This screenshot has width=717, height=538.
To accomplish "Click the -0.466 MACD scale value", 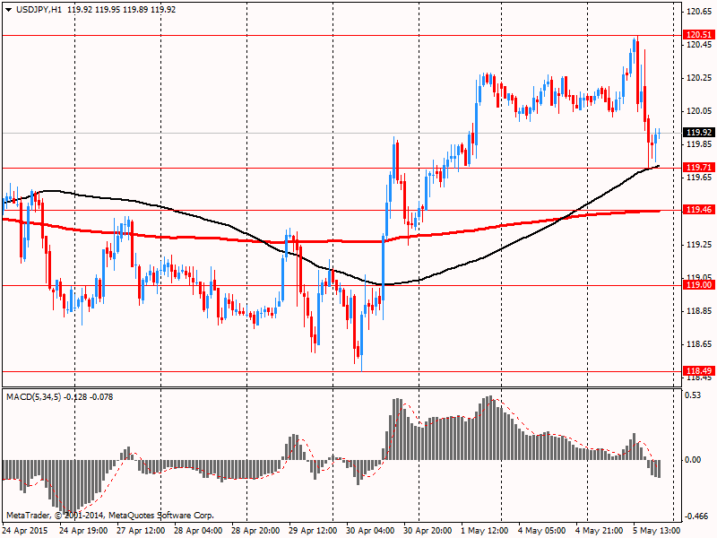I will point(695,516).
